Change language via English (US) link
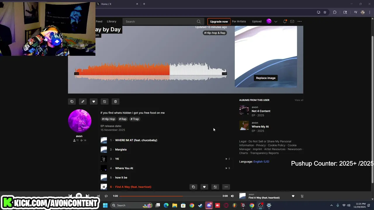 261,162
